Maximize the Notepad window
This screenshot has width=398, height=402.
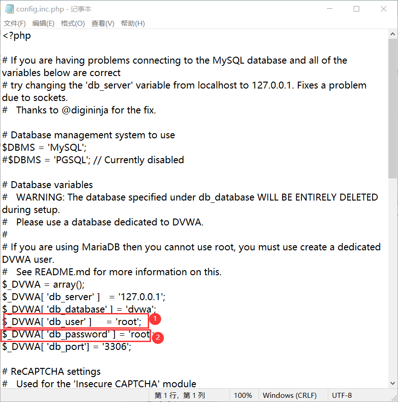pos(356,9)
